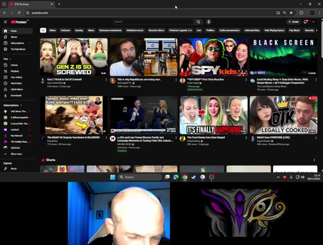This screenshot has width=323, height=245.
Task: Open History in the sidebar
Action: click(x=17, y=65)
